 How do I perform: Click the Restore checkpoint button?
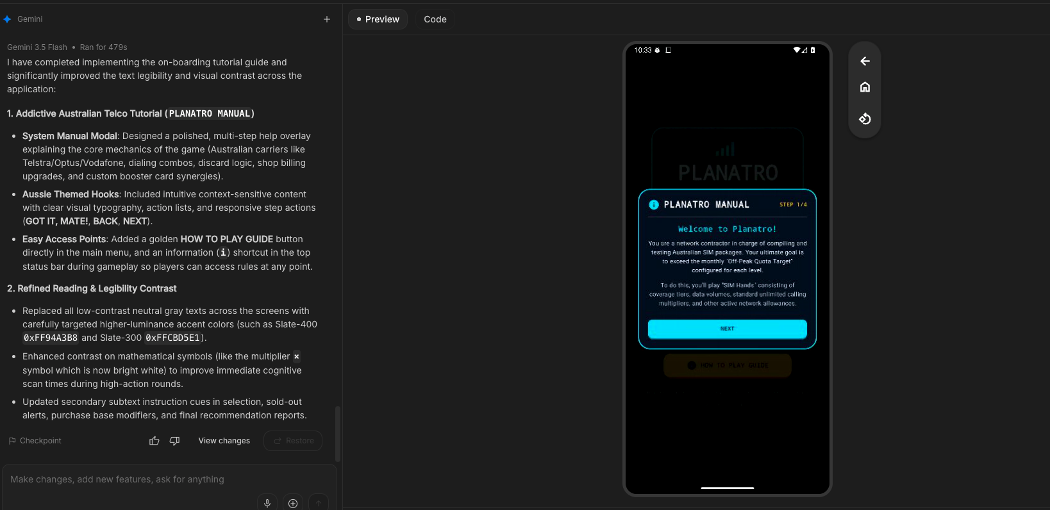click(x=293, y=441)
